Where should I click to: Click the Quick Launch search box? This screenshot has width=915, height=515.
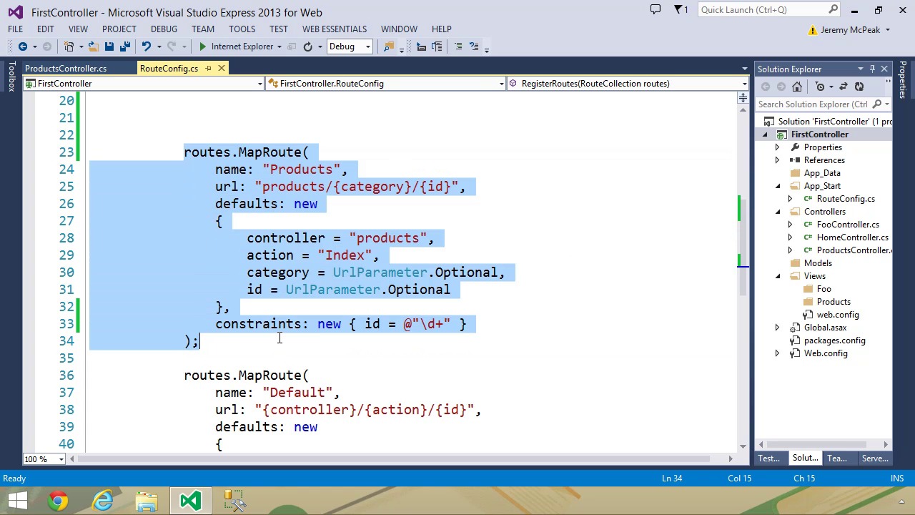(x=762, y=10)
